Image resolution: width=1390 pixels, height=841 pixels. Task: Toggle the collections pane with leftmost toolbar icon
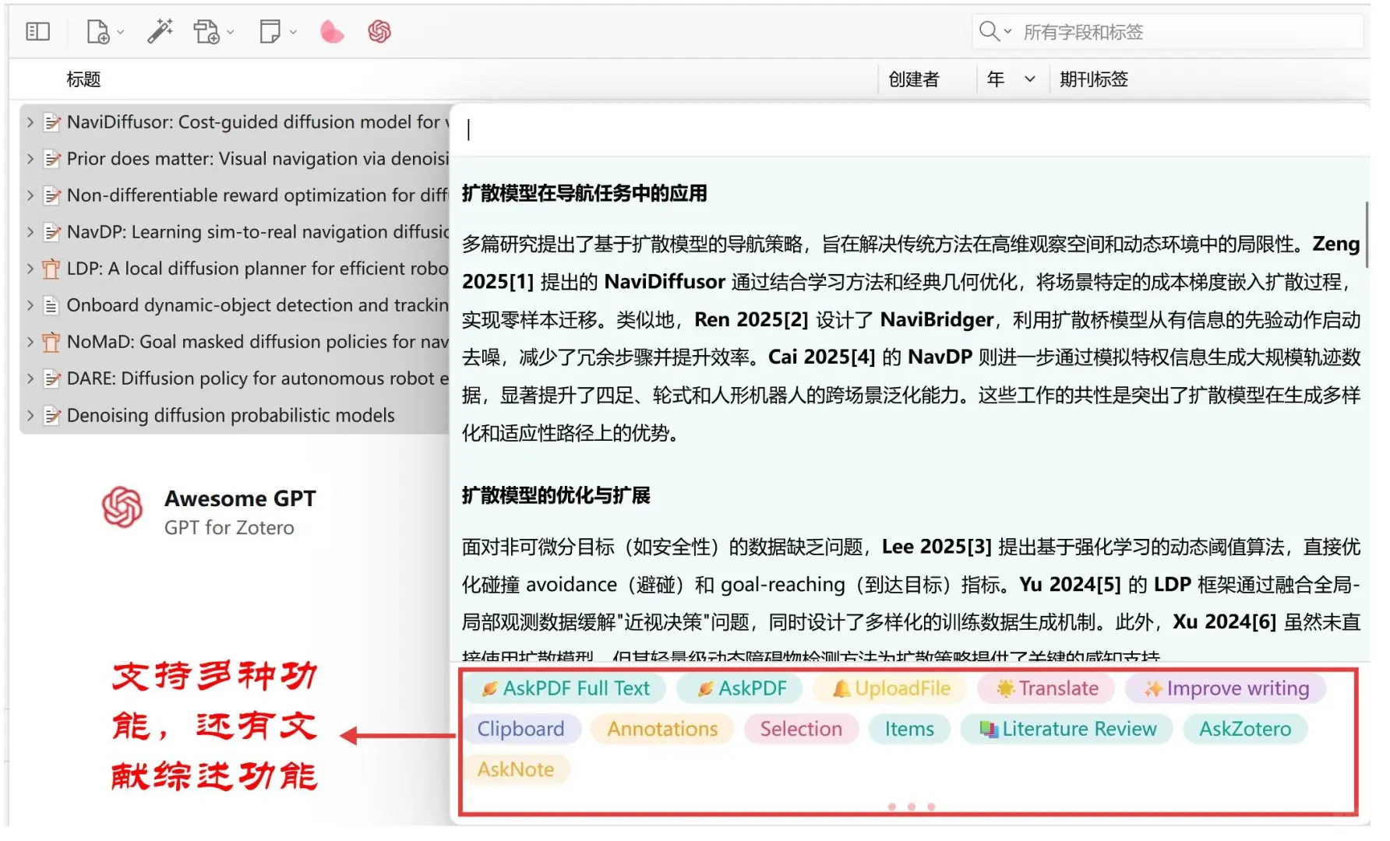click(37, 31)
